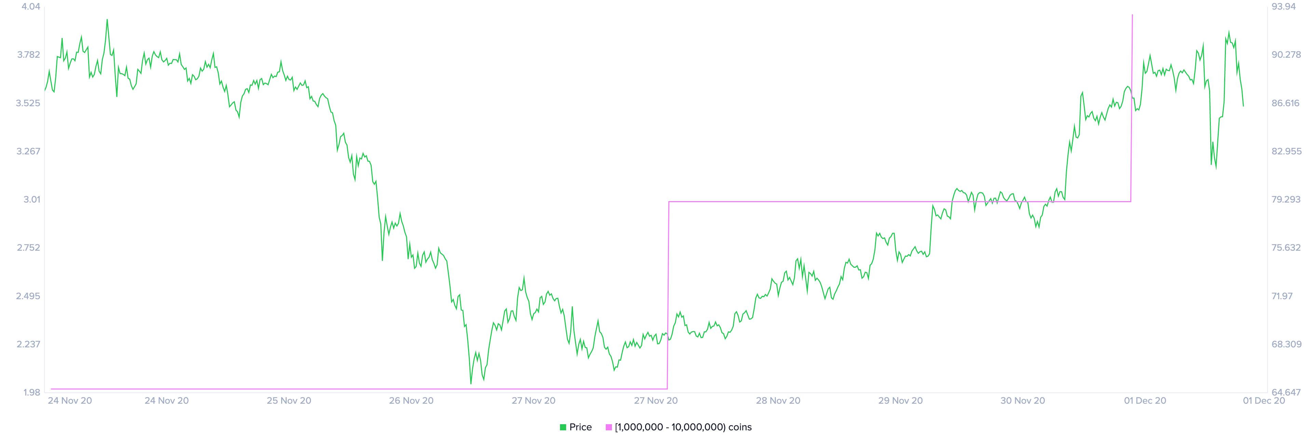
Task: Click the pink coins legend color swatch
Action: point(608,427)
